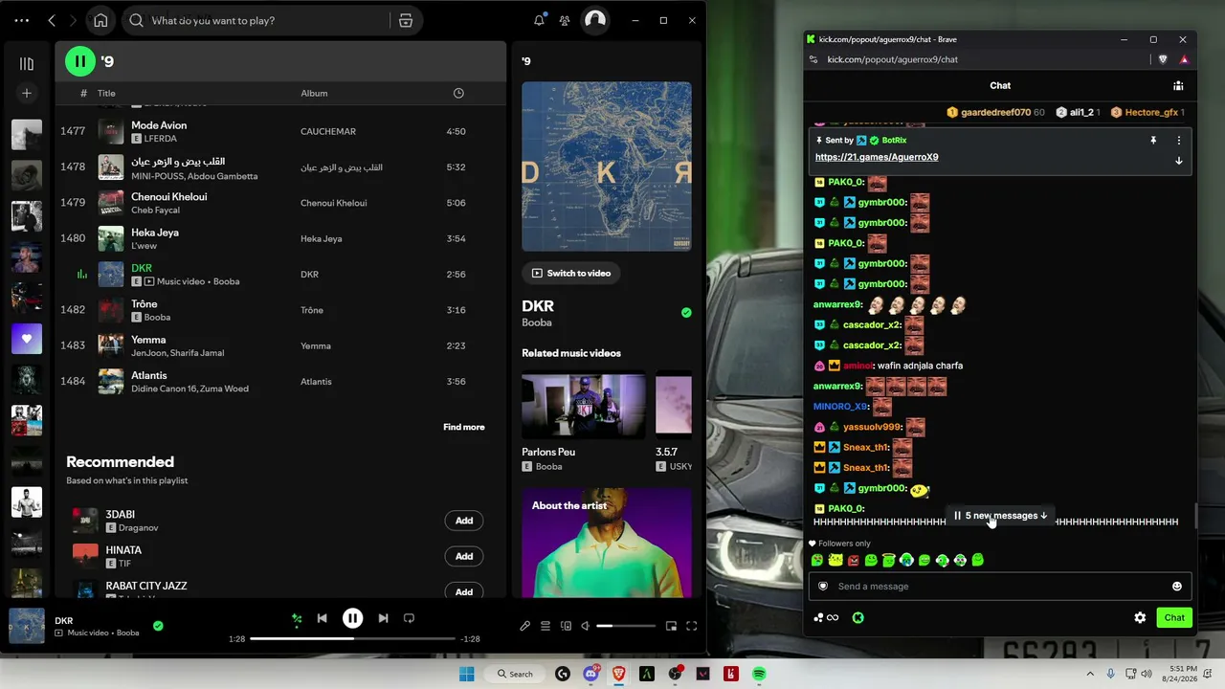Open the Spotify Browse icon in search bar
Viewport: 1225px width, 689px height.
point(406,20)
